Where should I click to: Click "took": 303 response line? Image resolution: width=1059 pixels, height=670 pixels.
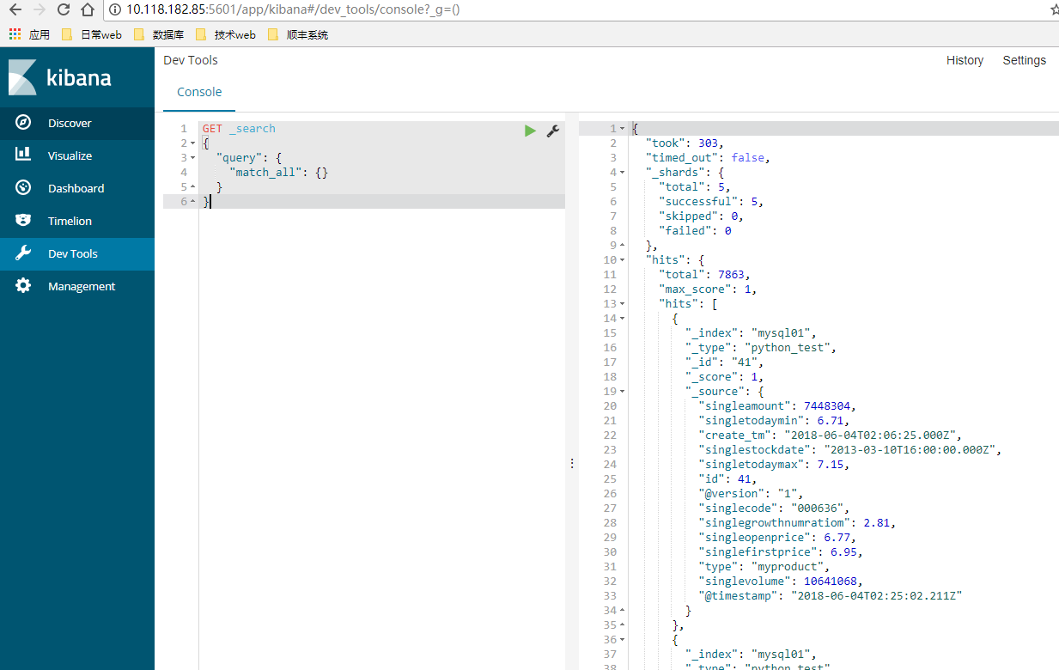click(685, 143)
